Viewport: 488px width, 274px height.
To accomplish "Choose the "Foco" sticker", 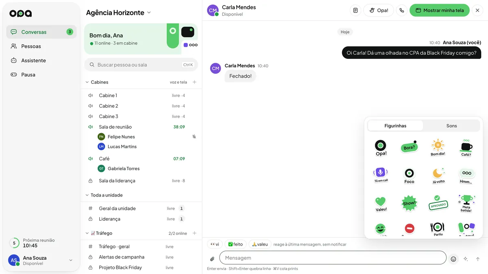I will 409,175.
